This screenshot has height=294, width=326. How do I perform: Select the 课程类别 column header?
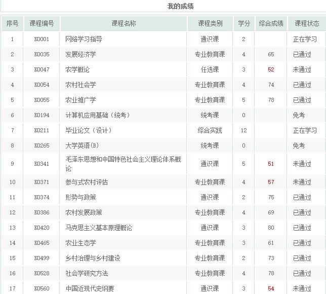pos(210,24)
